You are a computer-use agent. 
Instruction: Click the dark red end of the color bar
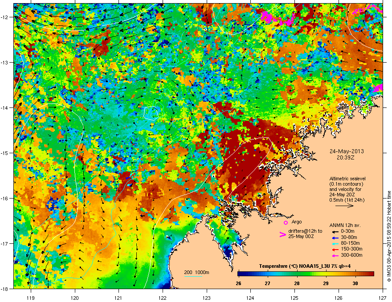click(x=372, y=274)
